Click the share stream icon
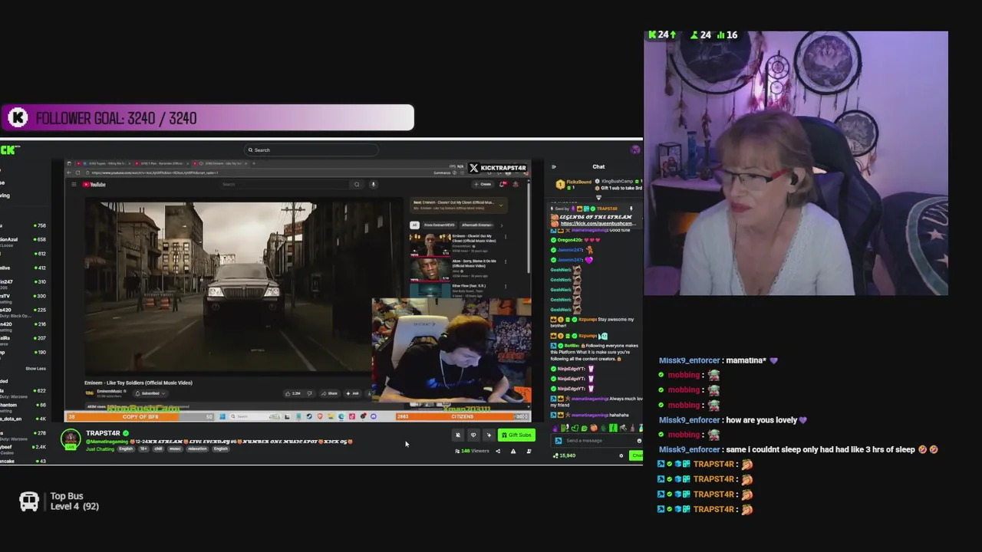Screen dimensions: 982x552 (497, 452)
